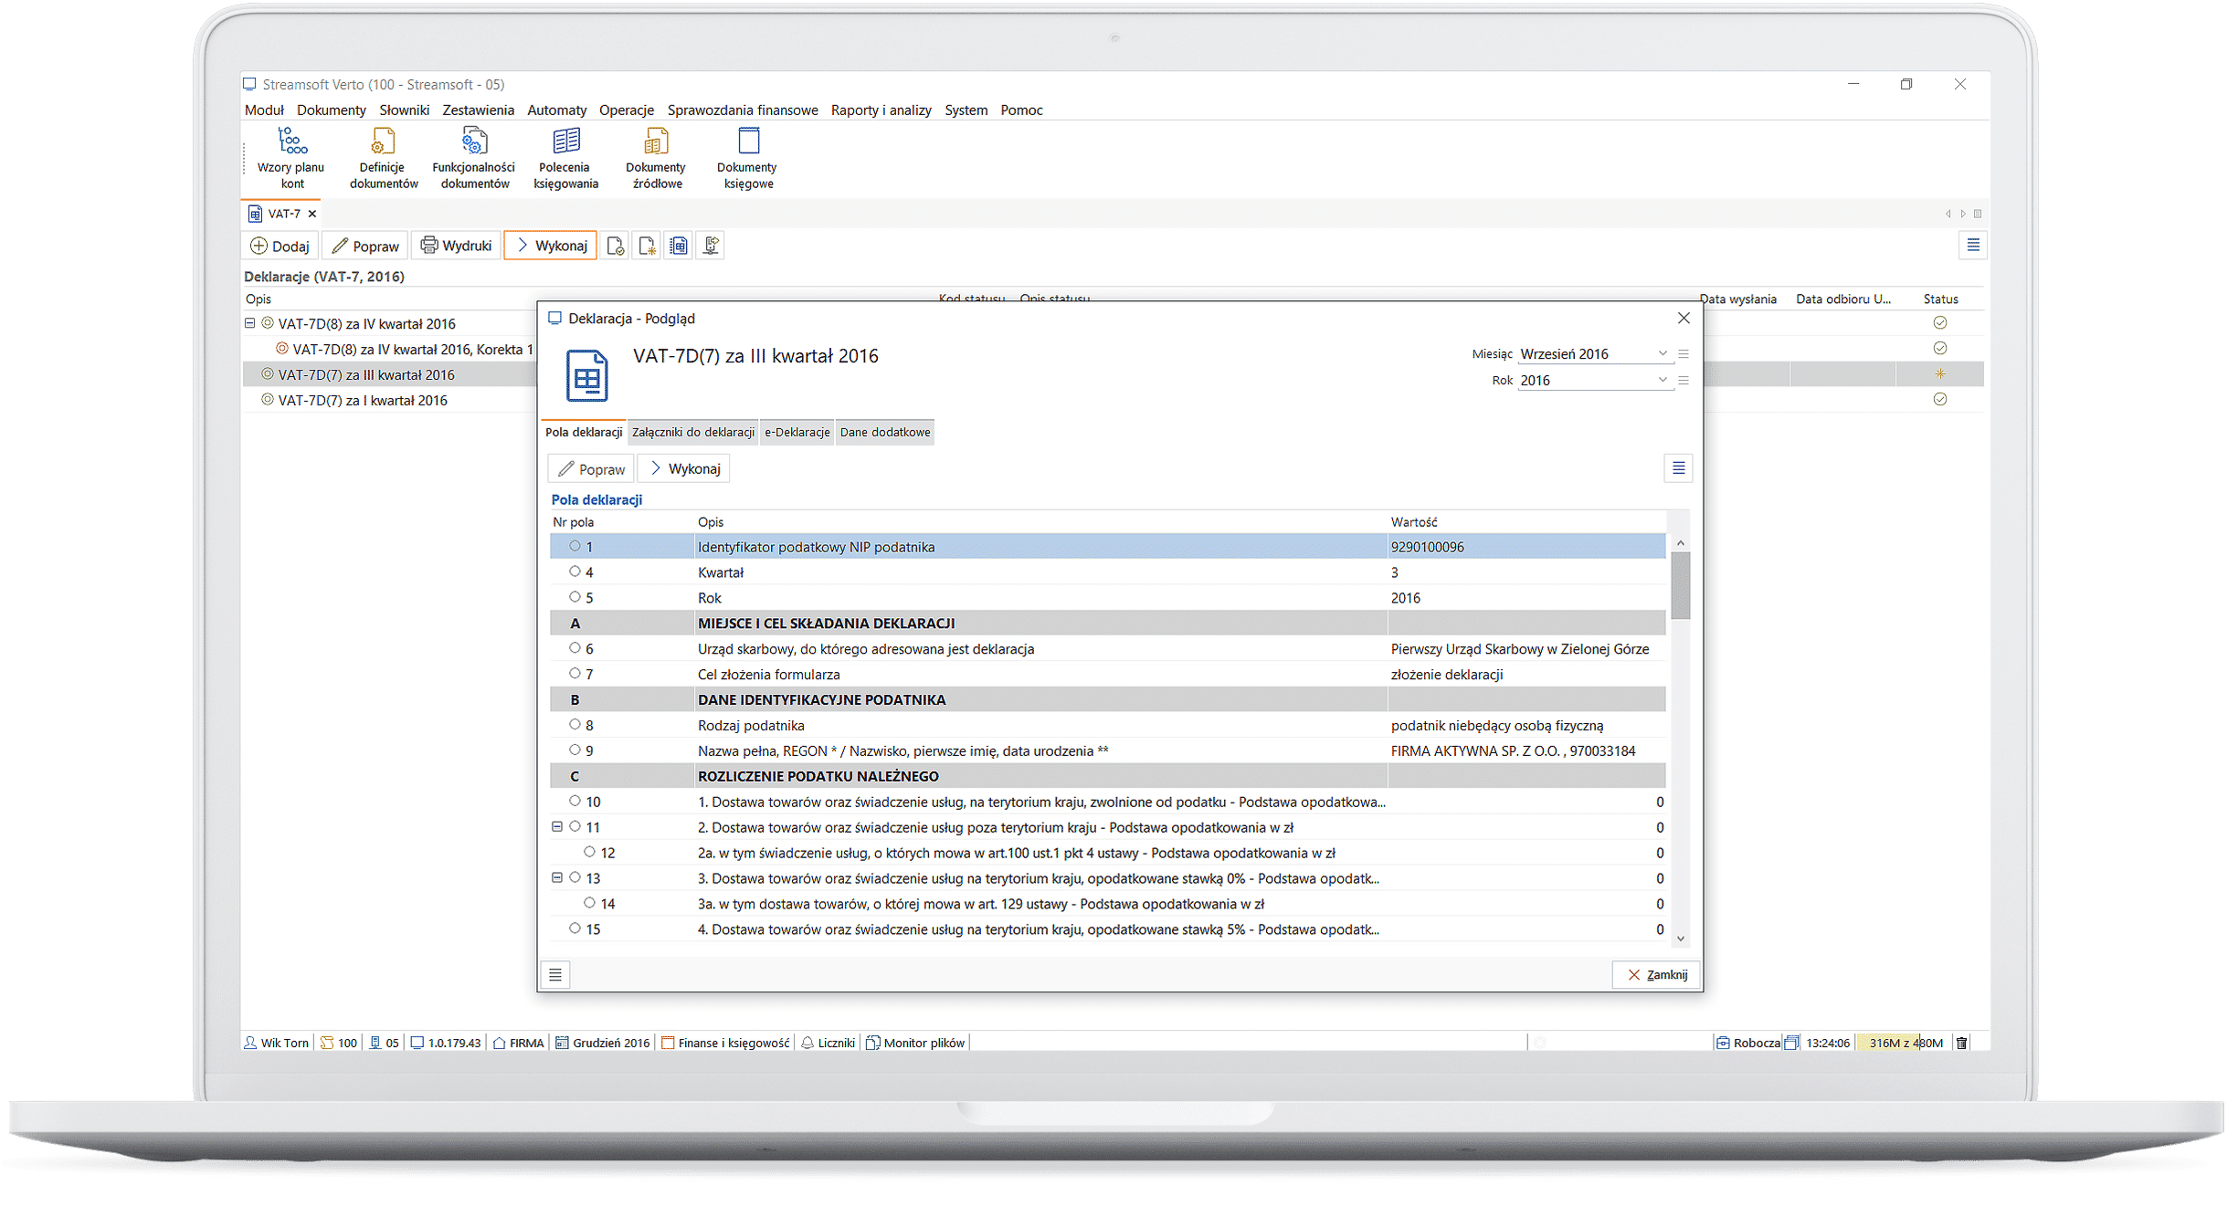Click Wykonaj in the main VAT-7 toolbar
The width and height of the screenshot is (2238, 1217).
(x=551, y=246)
